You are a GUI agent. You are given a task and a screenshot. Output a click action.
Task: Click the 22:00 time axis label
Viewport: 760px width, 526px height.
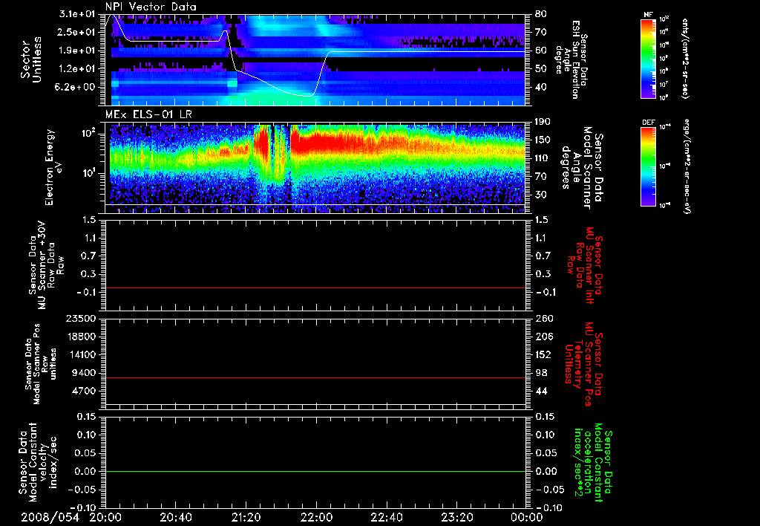[x=316, y=517]
